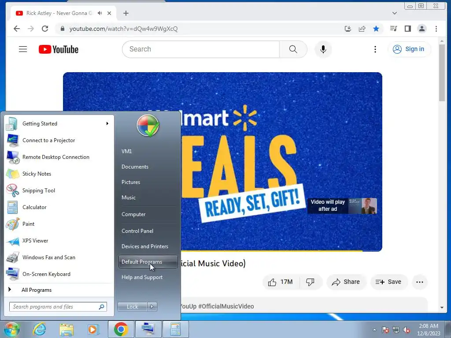The width and height of the screenshot is (451, 338).
Task: Click the Action Center flag tray icon
Action: coord(385,330)
